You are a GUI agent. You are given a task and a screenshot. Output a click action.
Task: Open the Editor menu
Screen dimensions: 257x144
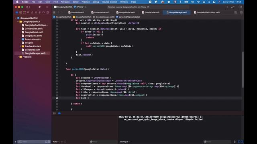[75, 2]
